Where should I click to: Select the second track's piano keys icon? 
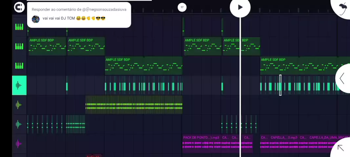tap(19, 46)
